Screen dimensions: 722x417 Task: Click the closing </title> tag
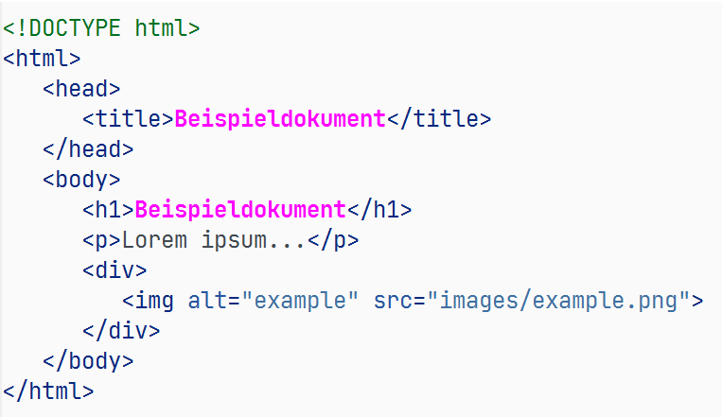pyautogui.click(x=439, y=119)
